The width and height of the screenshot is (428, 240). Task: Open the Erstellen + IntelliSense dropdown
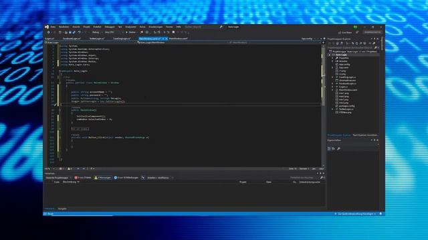160,178
